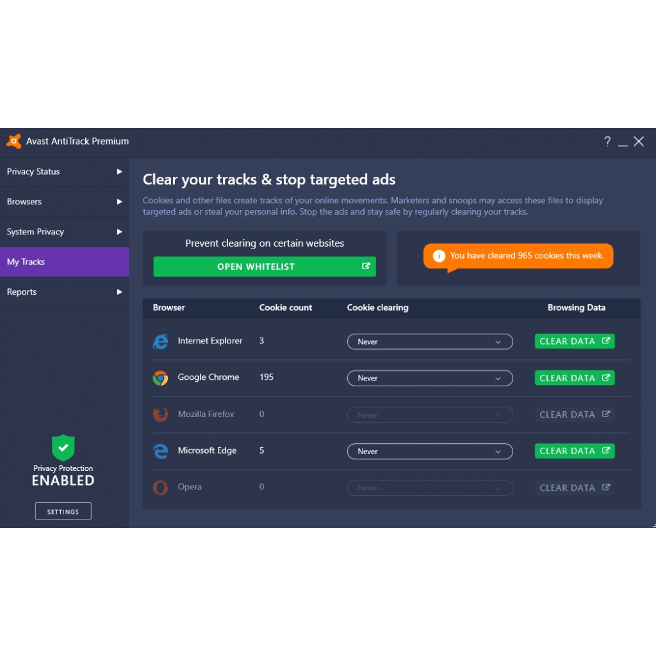
Task: Click the Opera browser icon
Action: click(160, 488)
